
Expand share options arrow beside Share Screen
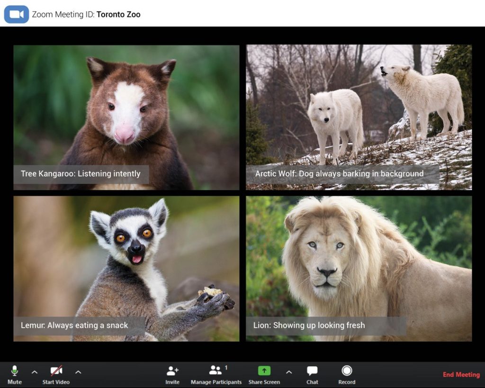coord(289,372)
